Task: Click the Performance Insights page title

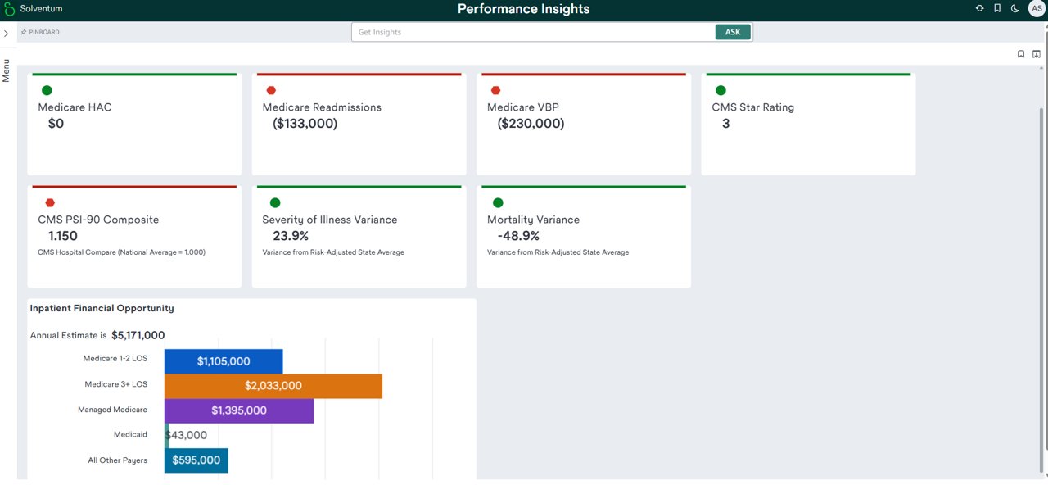Action: [x=524, y=9]
